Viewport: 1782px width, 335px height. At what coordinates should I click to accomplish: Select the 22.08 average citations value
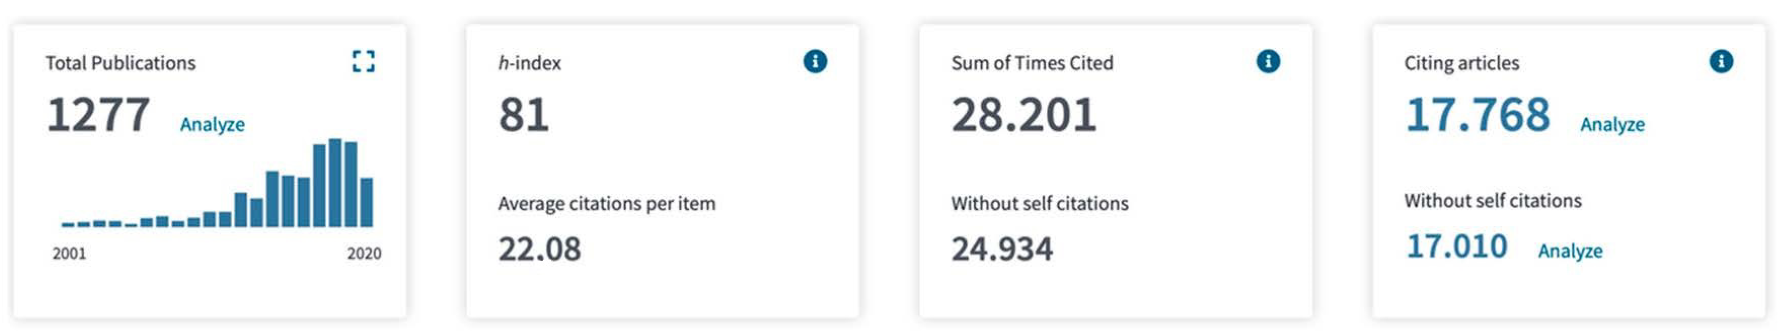(x=540, y=249)
